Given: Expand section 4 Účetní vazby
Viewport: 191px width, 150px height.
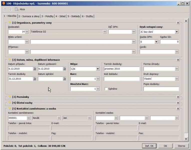Looking at the screenshot, I should pos(178,103).
